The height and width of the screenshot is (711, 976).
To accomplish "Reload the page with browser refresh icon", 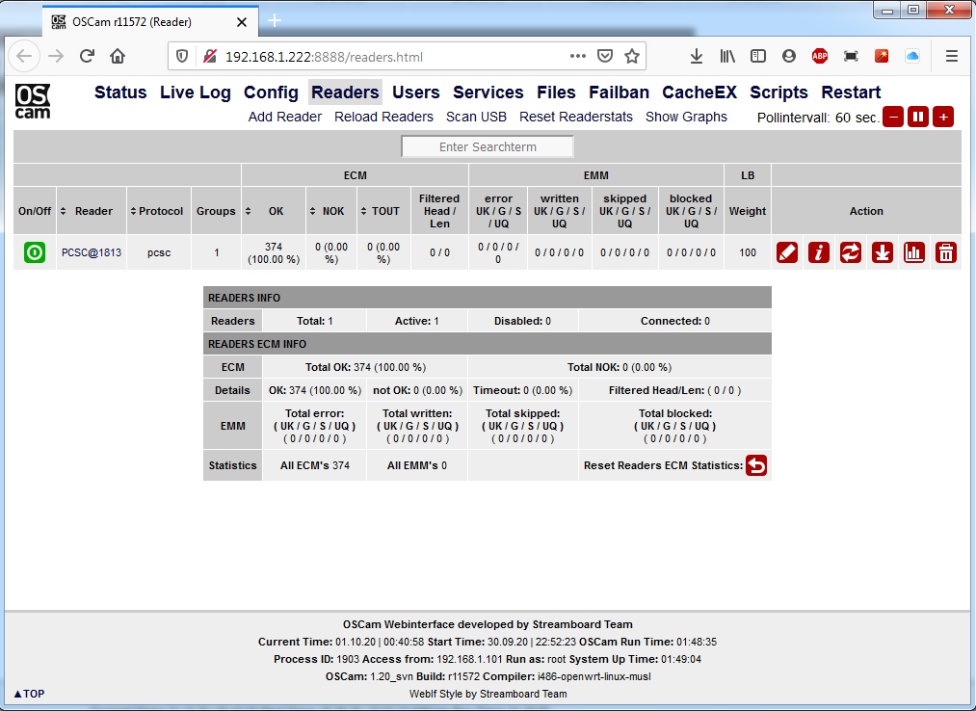I will click(x=87, y=57).
